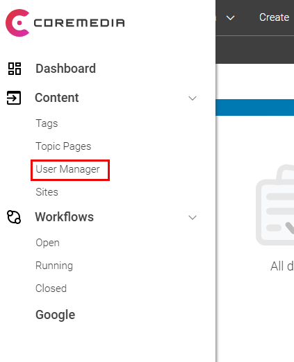
Task: Open the Tags submenu item
Action: [x=47, y=123]
